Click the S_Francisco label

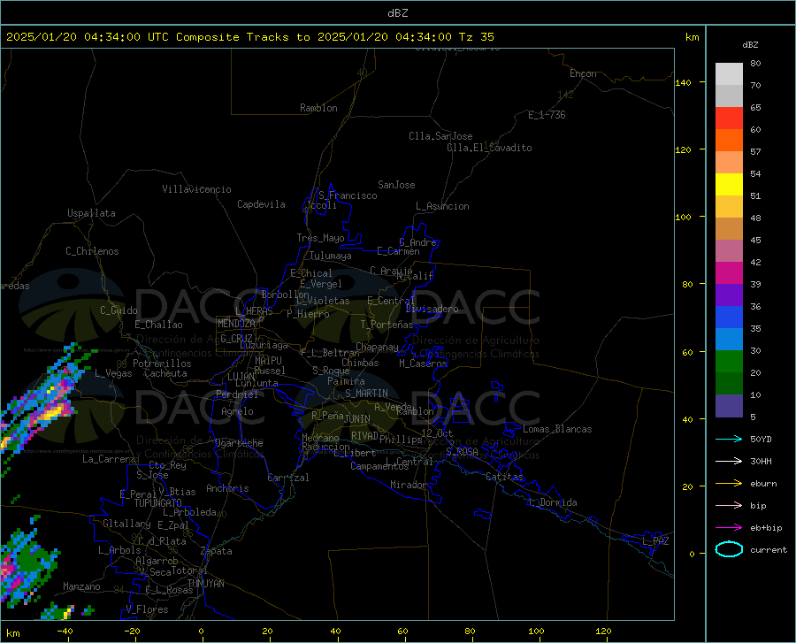coord(348,195)
